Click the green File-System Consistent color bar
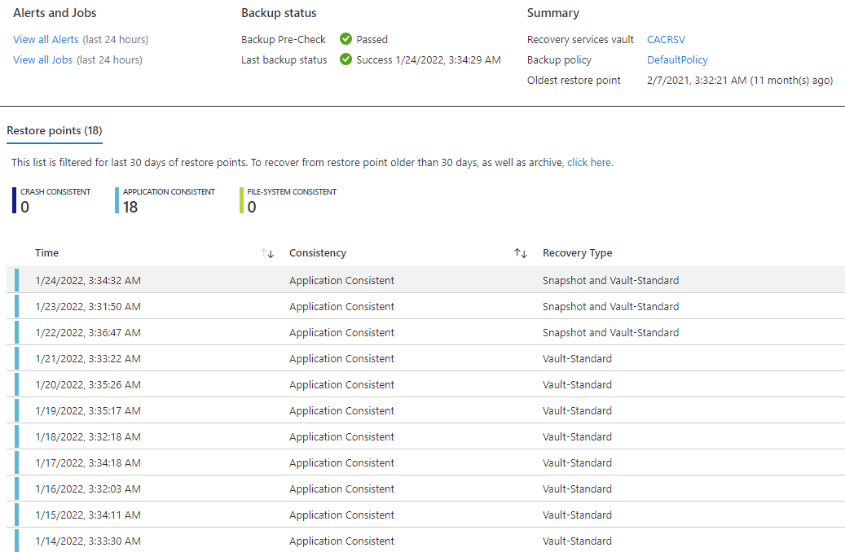The height and width of the screenshot is (552, 845). coord(240,200)
